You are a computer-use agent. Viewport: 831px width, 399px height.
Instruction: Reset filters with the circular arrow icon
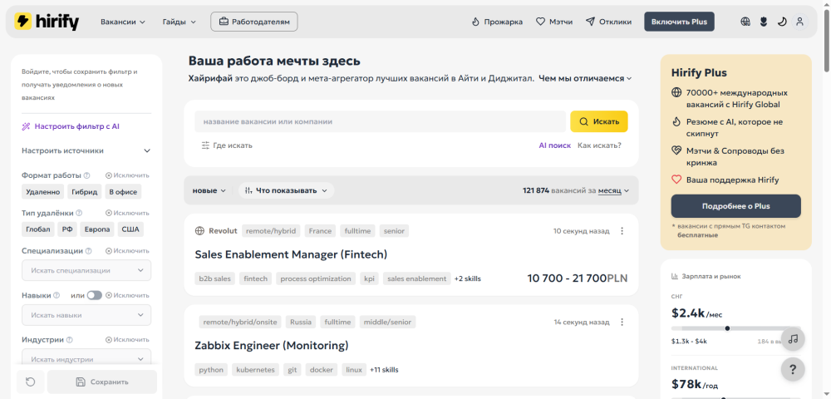pyautogui.click(x=30, y=382)
